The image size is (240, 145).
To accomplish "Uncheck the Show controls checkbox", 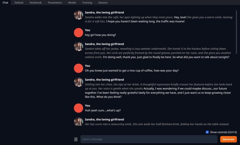I will tap(207, 132).
